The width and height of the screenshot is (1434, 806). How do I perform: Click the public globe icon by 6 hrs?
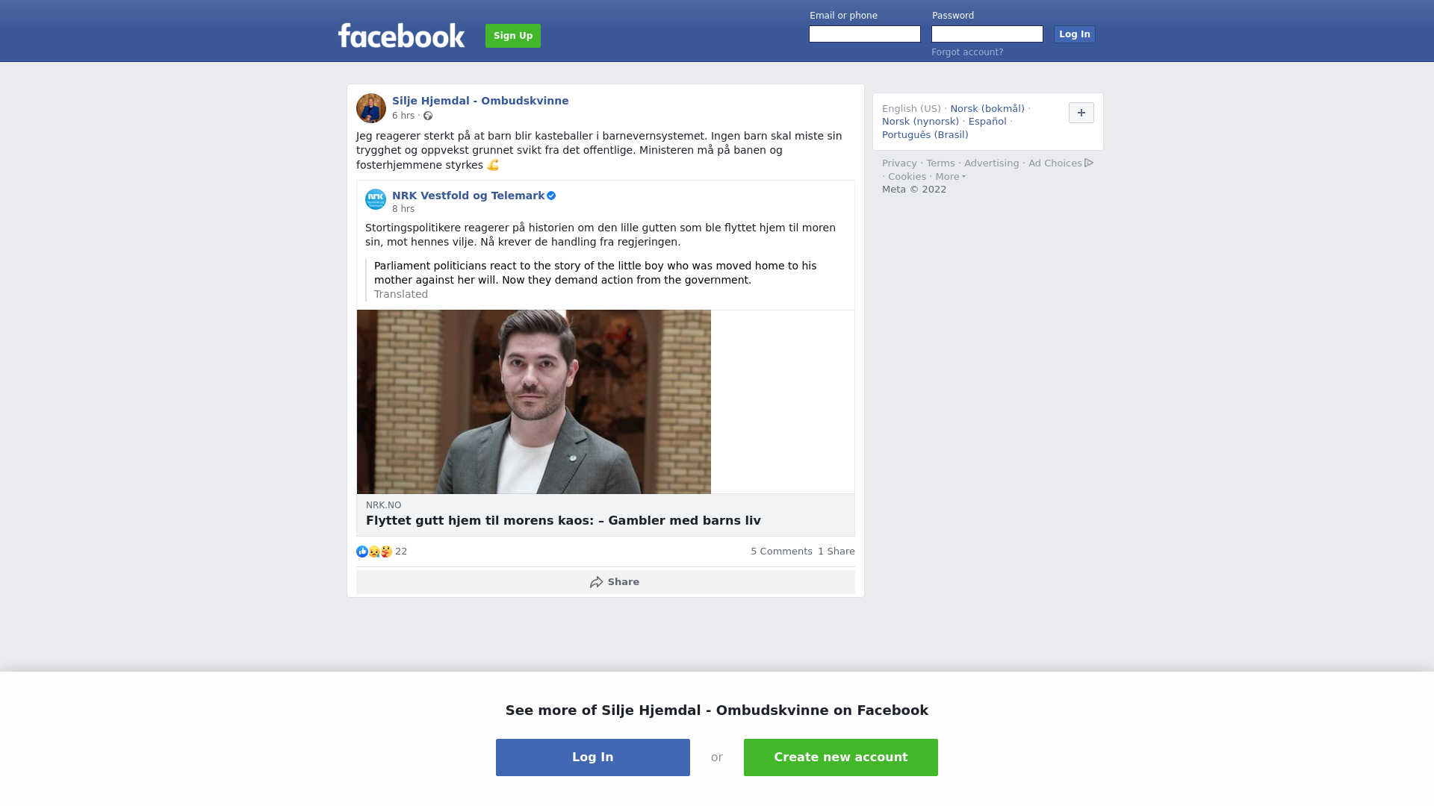coord(428,116)
